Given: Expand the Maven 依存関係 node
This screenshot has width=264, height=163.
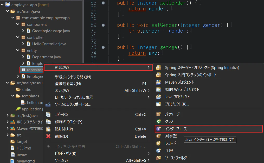Looking at the screenshot, I should [7, 128].
